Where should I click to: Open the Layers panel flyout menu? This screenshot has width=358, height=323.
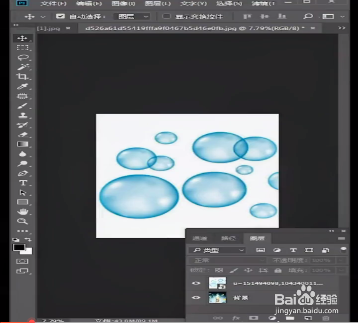click(x=342, y=238)
